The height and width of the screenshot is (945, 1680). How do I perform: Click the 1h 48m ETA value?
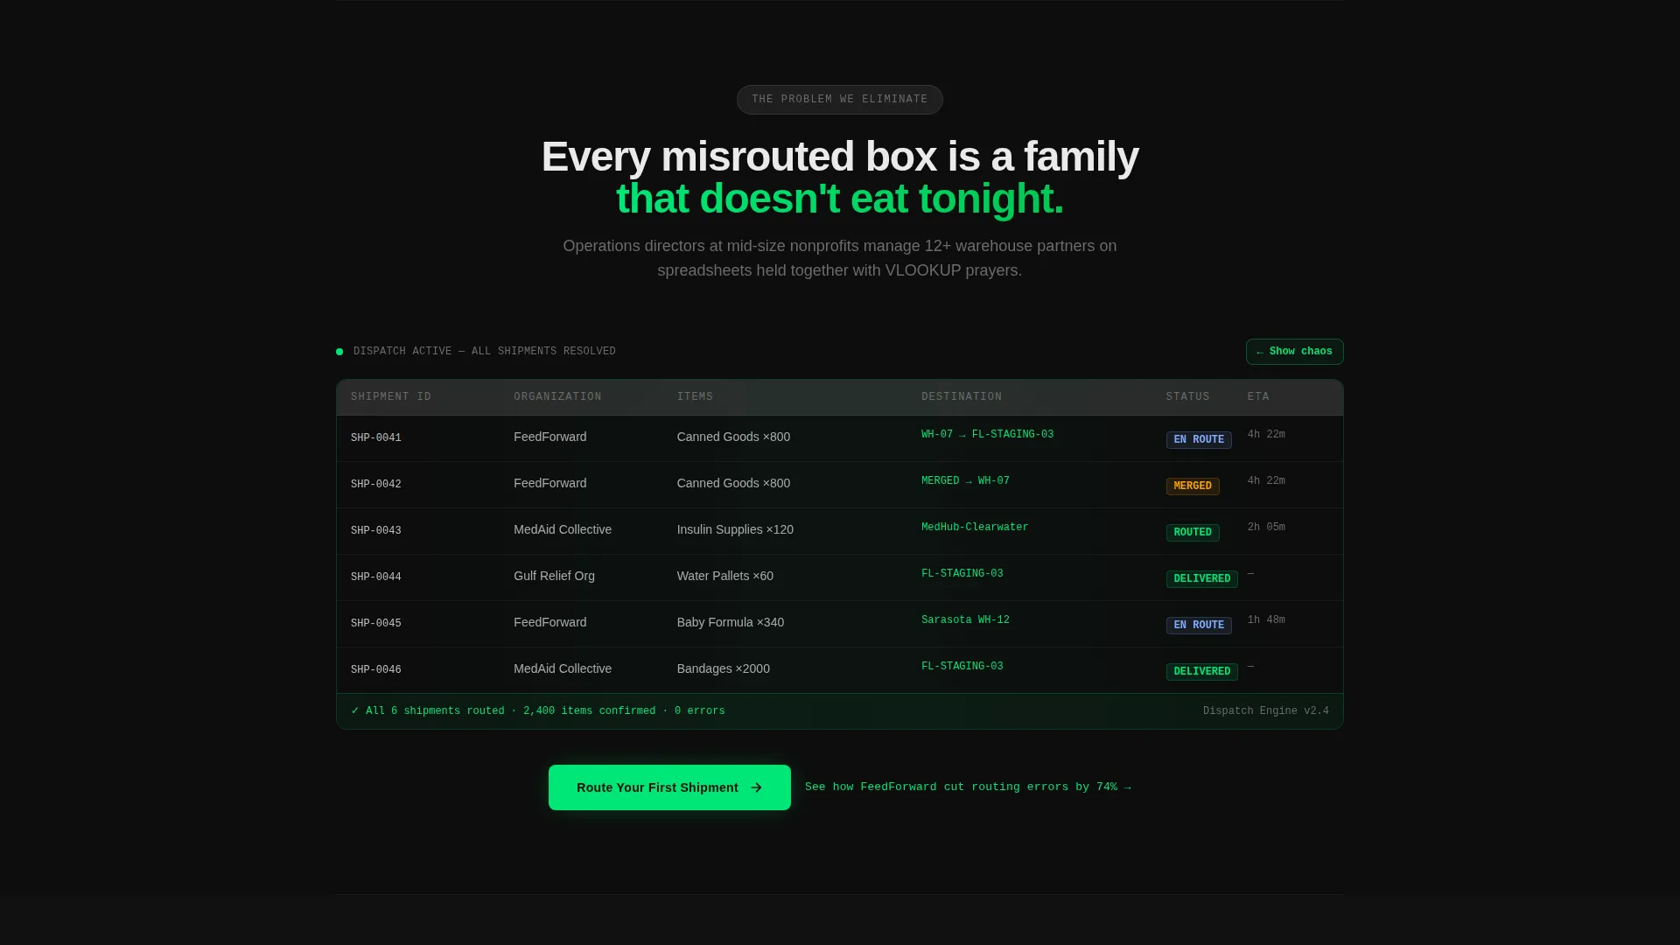pos(1266,620)
